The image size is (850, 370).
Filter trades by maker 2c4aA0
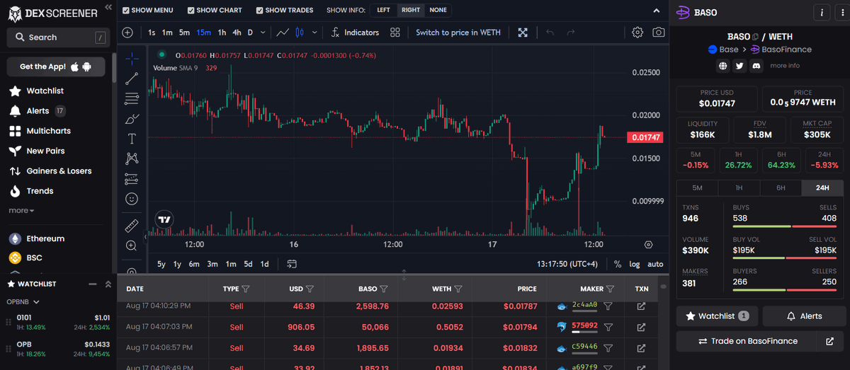[x=608, y=306]
